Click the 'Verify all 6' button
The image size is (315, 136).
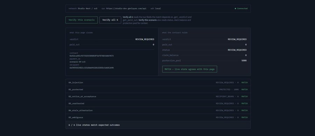tap(110, 20)
